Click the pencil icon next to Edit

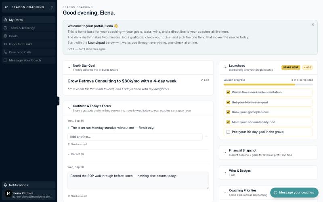pos(201,80)
